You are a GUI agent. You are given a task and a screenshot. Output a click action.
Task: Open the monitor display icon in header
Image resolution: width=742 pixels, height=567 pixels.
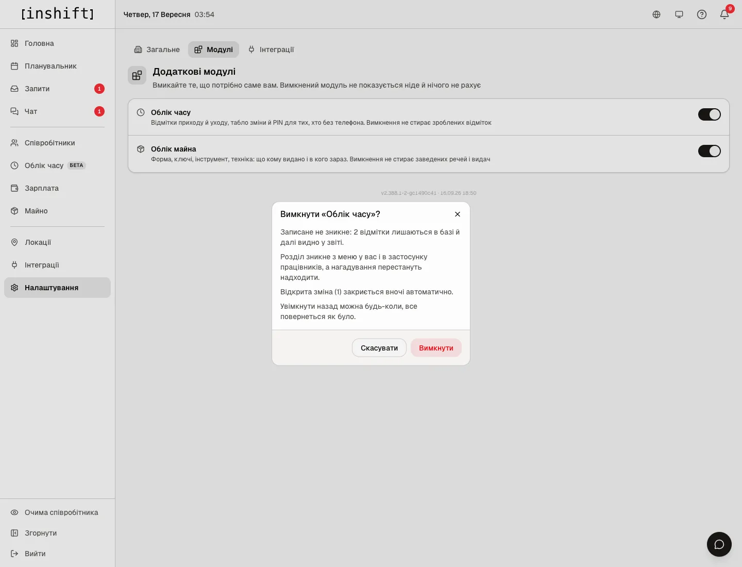pyautogui.click(x=679, y=14)
